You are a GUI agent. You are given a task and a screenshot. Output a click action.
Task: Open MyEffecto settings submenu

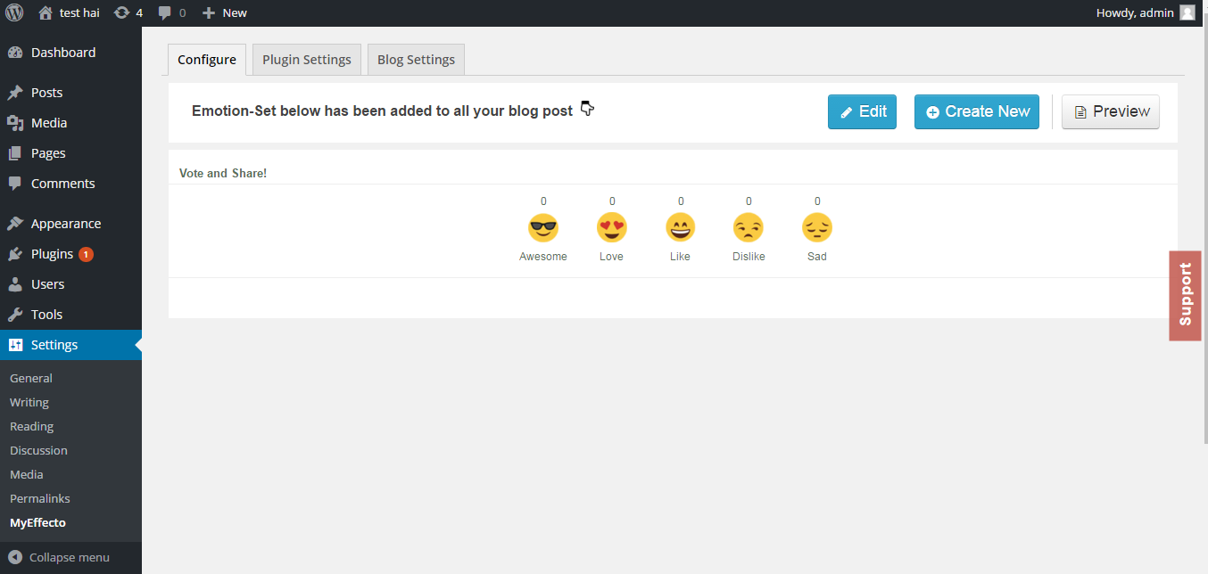37,522
